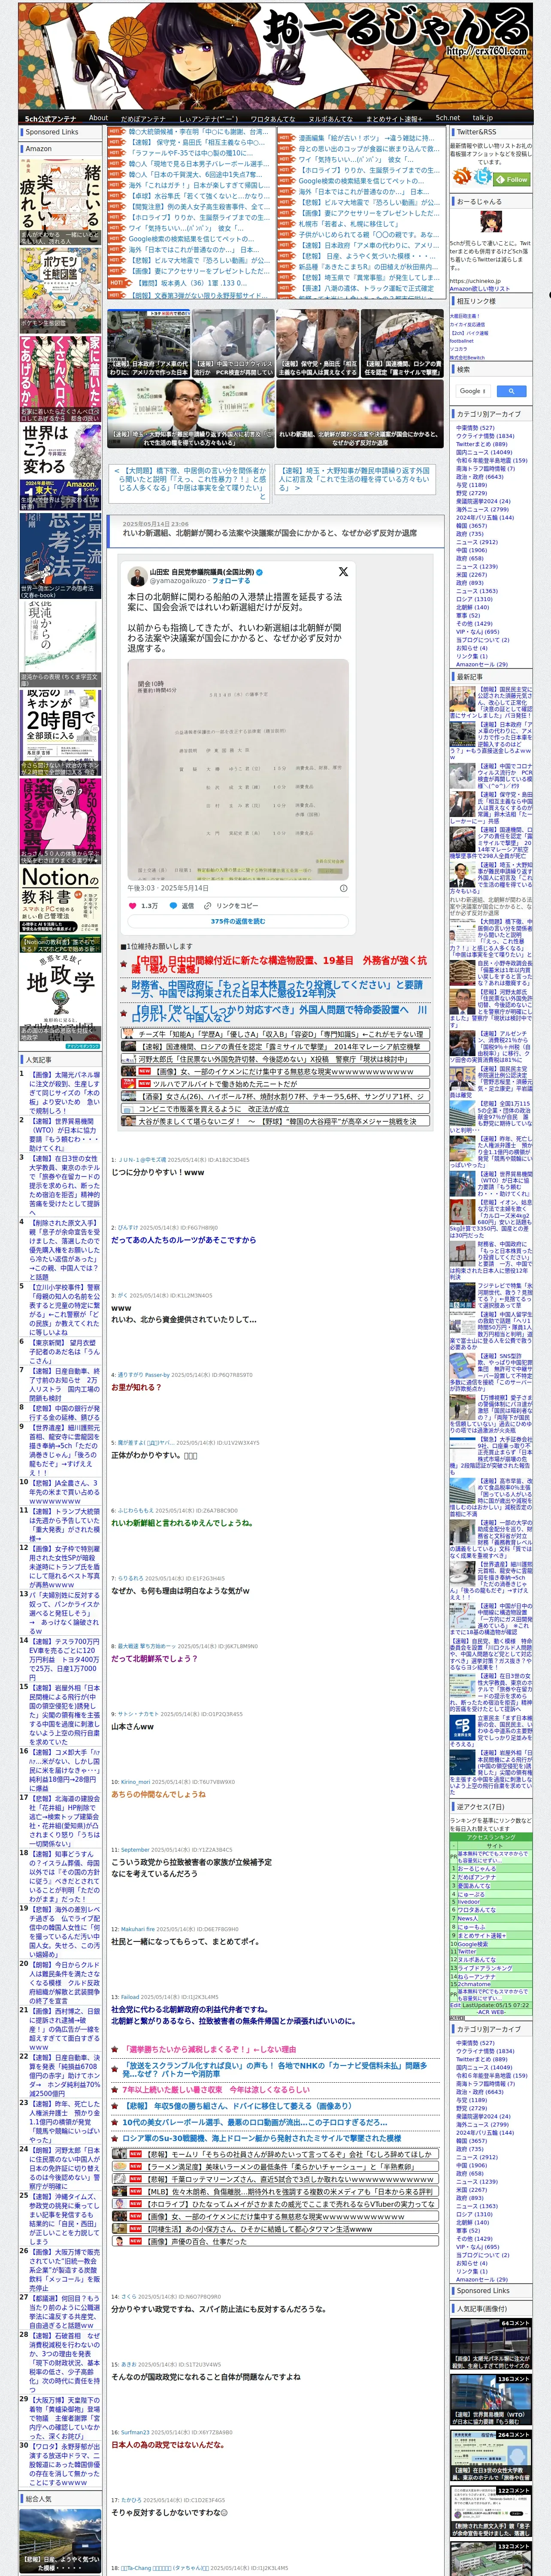Viewport: 551px width, 2576px height.
Task: Open ワロタあんてな in the navigation bar
Action: (273, 119)
